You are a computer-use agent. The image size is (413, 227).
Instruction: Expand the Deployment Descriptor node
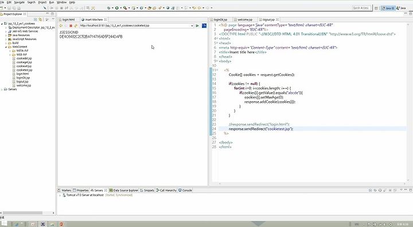(6, 27)
